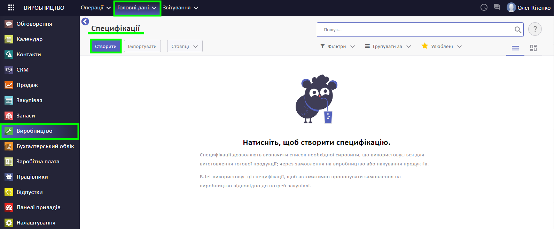Click the Створити button
Screen dimensions: 554x229
tap(106, 46)
